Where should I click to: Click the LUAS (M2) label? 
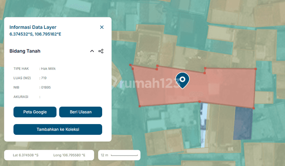coord(22,78)
